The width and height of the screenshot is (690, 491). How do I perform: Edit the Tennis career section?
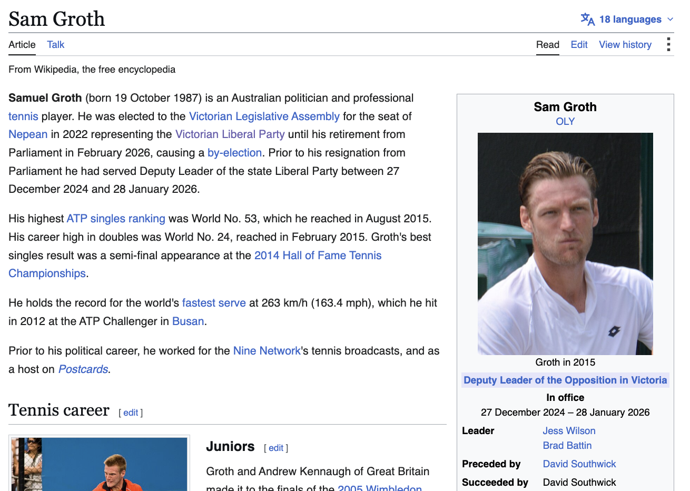[x=131, y=413]
